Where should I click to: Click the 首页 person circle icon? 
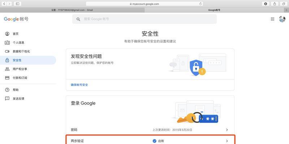(7, 34)
